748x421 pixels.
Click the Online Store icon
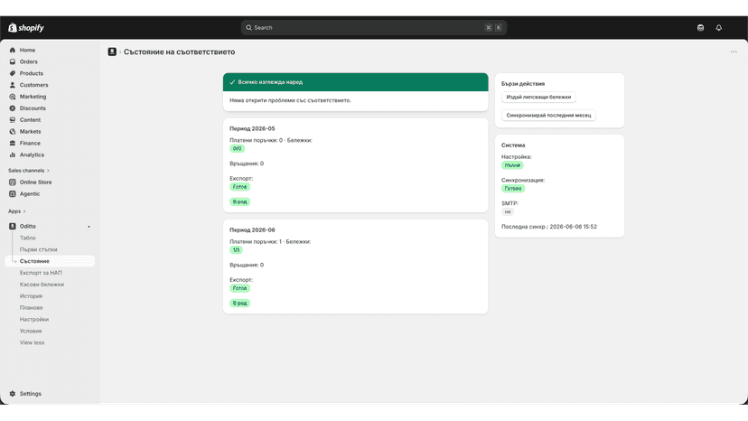[13, 182]
